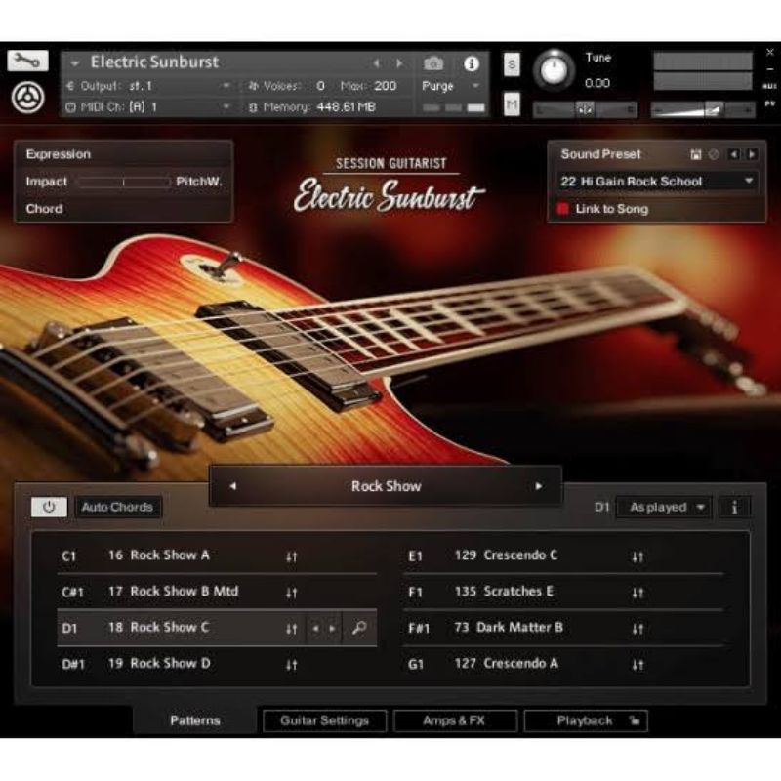
Task: Click the info button beside As played
Action: point(734,508)
